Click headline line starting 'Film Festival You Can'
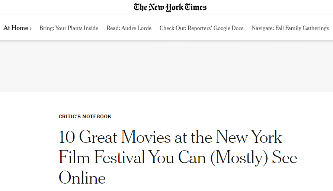 tap(178, 158)
